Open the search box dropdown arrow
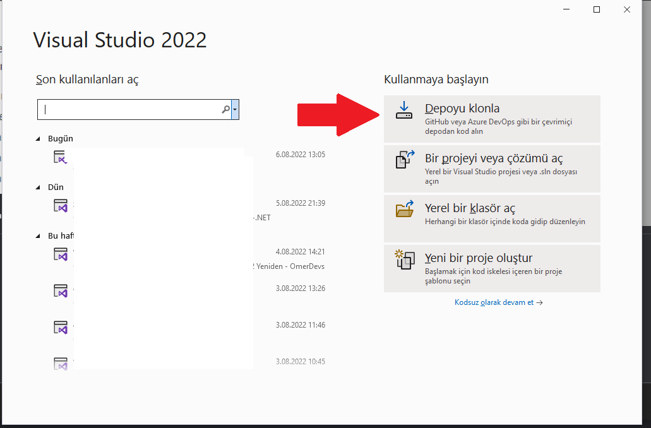The image size is (651, 428). (235, 110)
